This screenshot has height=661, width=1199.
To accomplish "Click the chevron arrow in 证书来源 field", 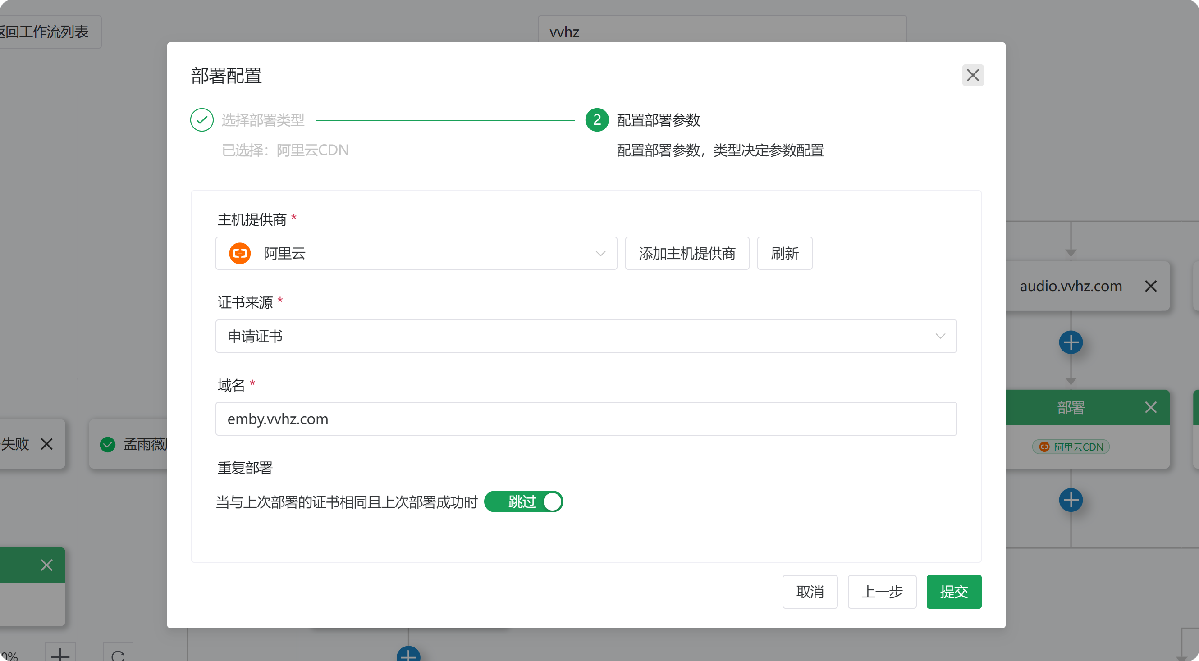I will [x=940, y=336].
